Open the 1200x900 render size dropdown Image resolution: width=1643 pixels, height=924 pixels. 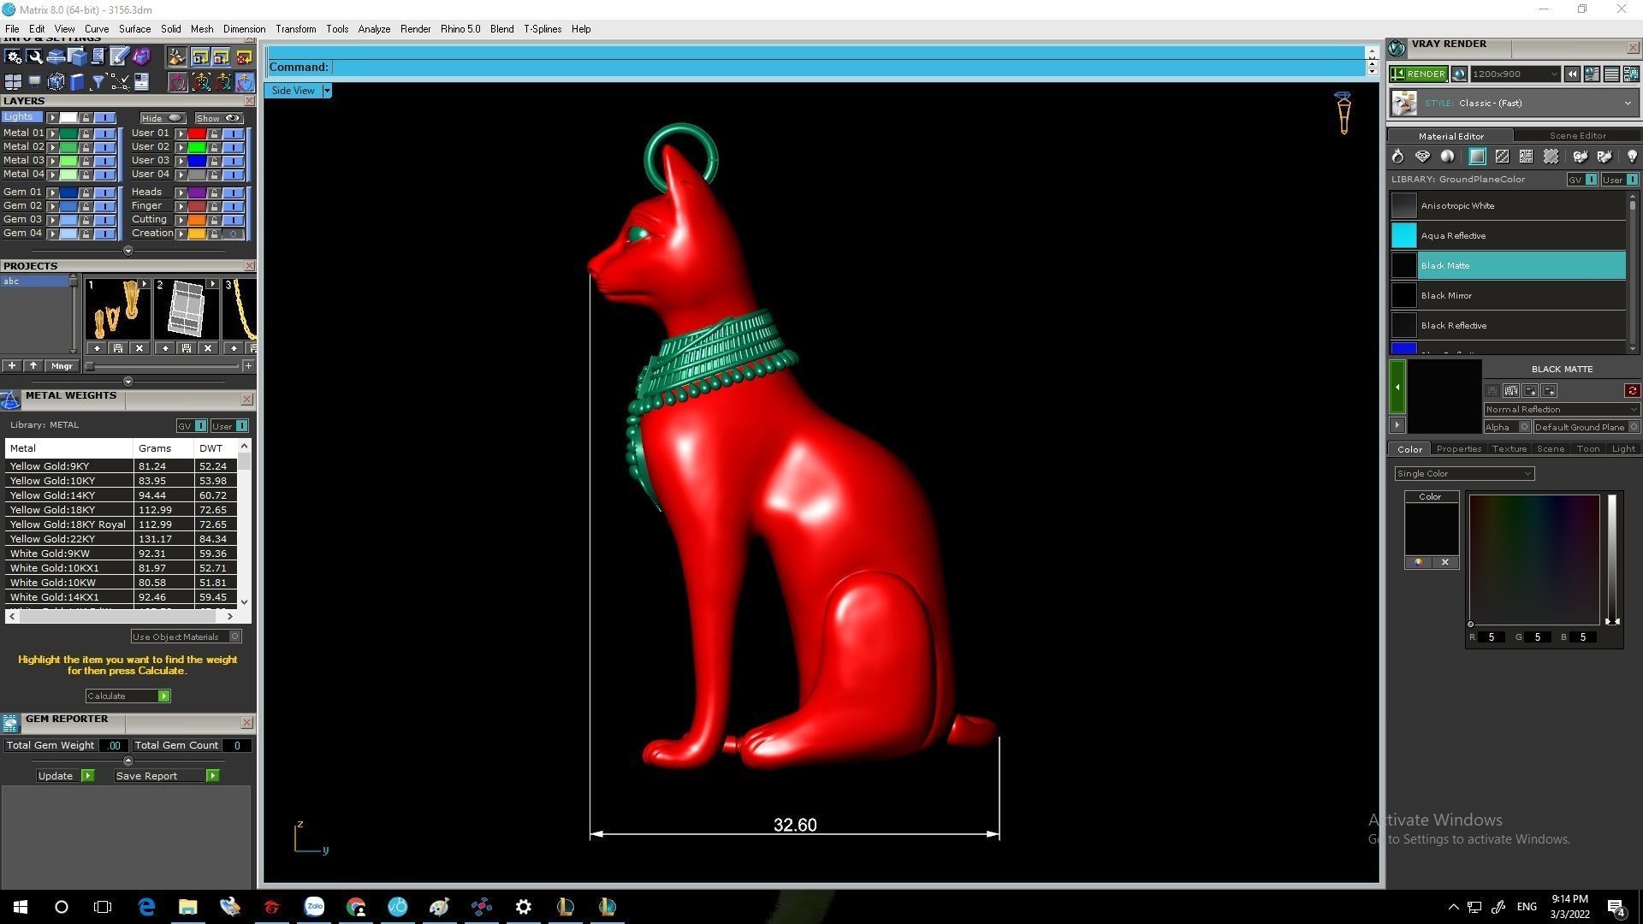point(1515,74)
